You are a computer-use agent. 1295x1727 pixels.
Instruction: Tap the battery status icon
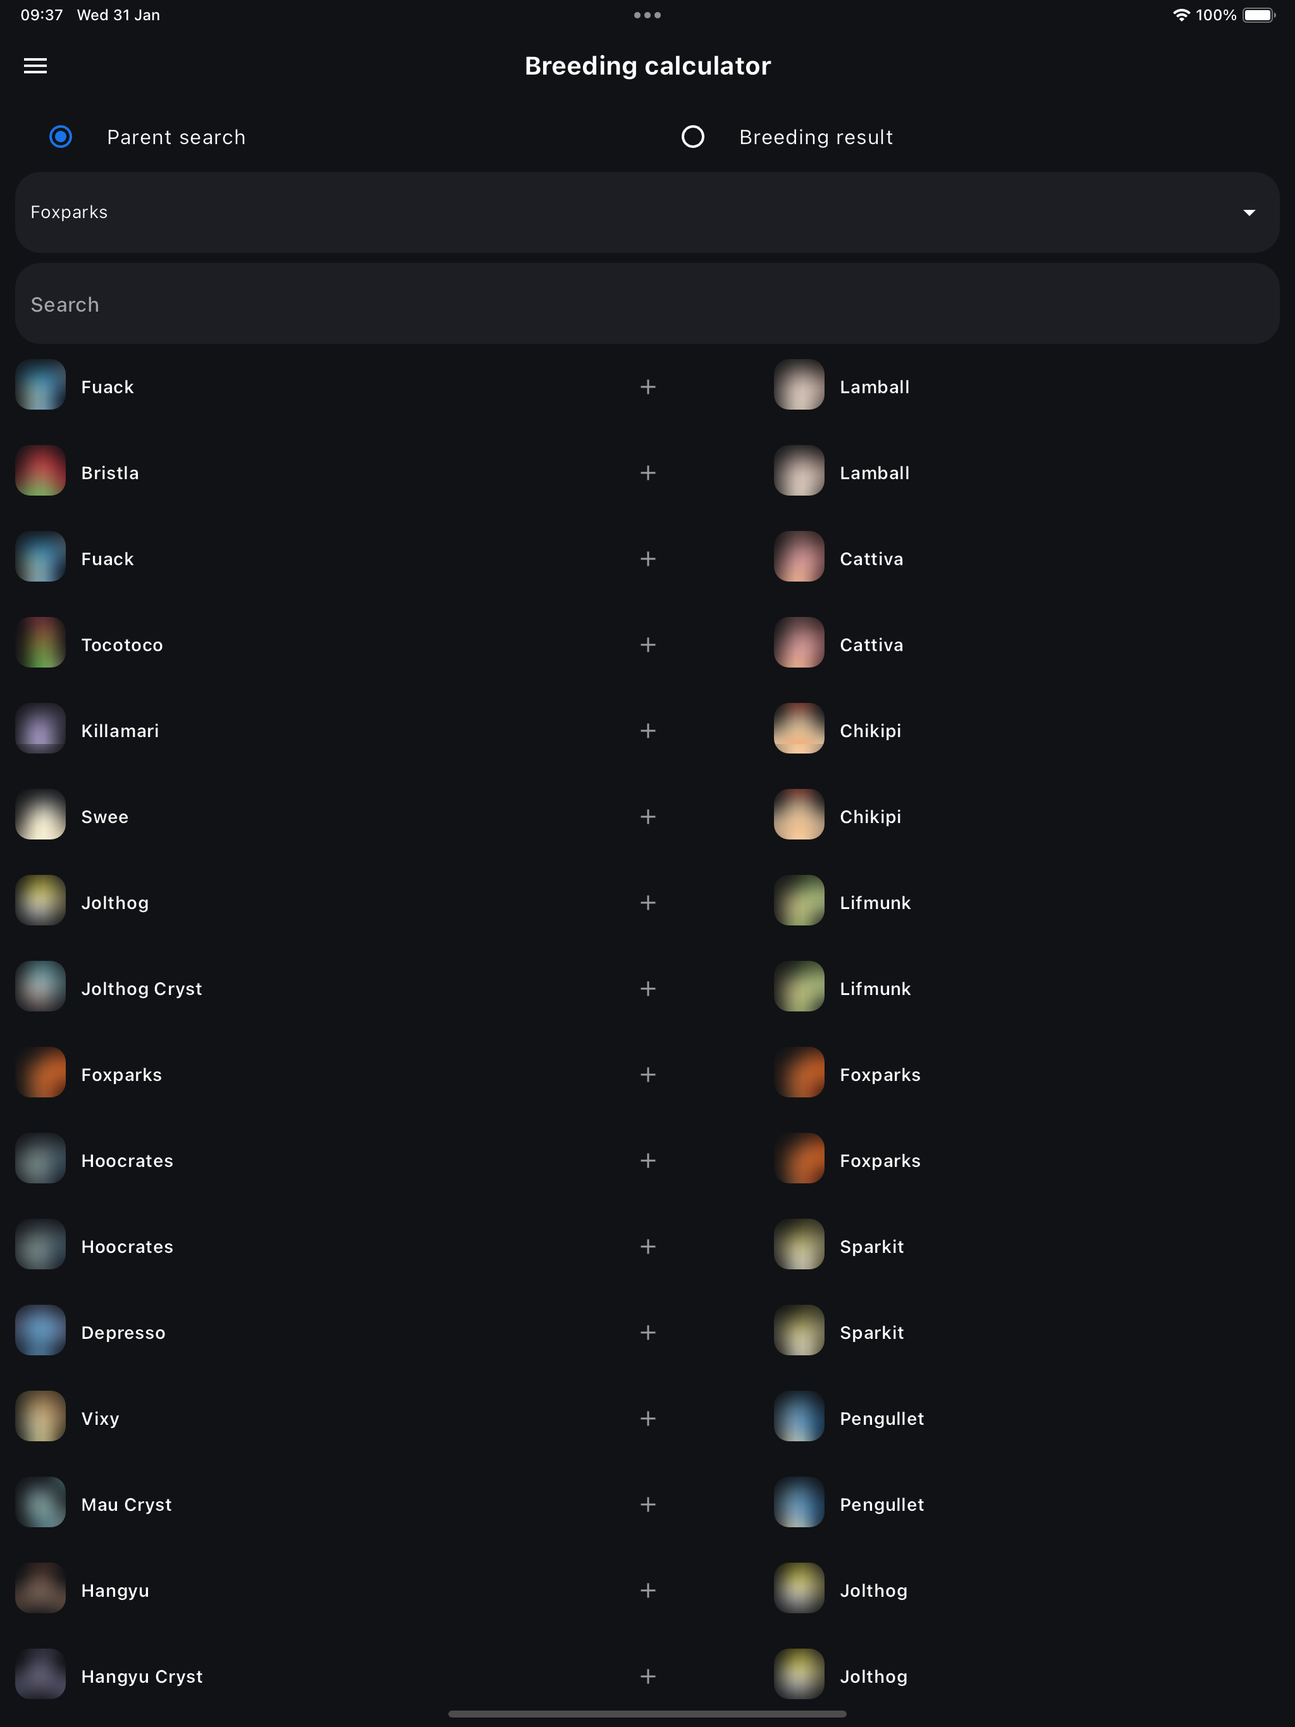[1259, 15]
